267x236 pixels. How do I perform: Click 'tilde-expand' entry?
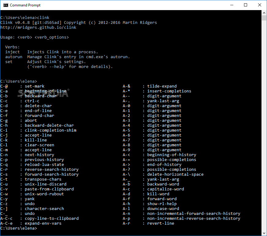pyautogui.click(x=162, y=86)
